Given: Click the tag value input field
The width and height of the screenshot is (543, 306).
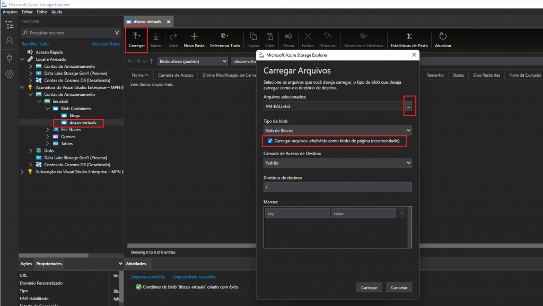Looking at the screenshot, I should (364, 213).
